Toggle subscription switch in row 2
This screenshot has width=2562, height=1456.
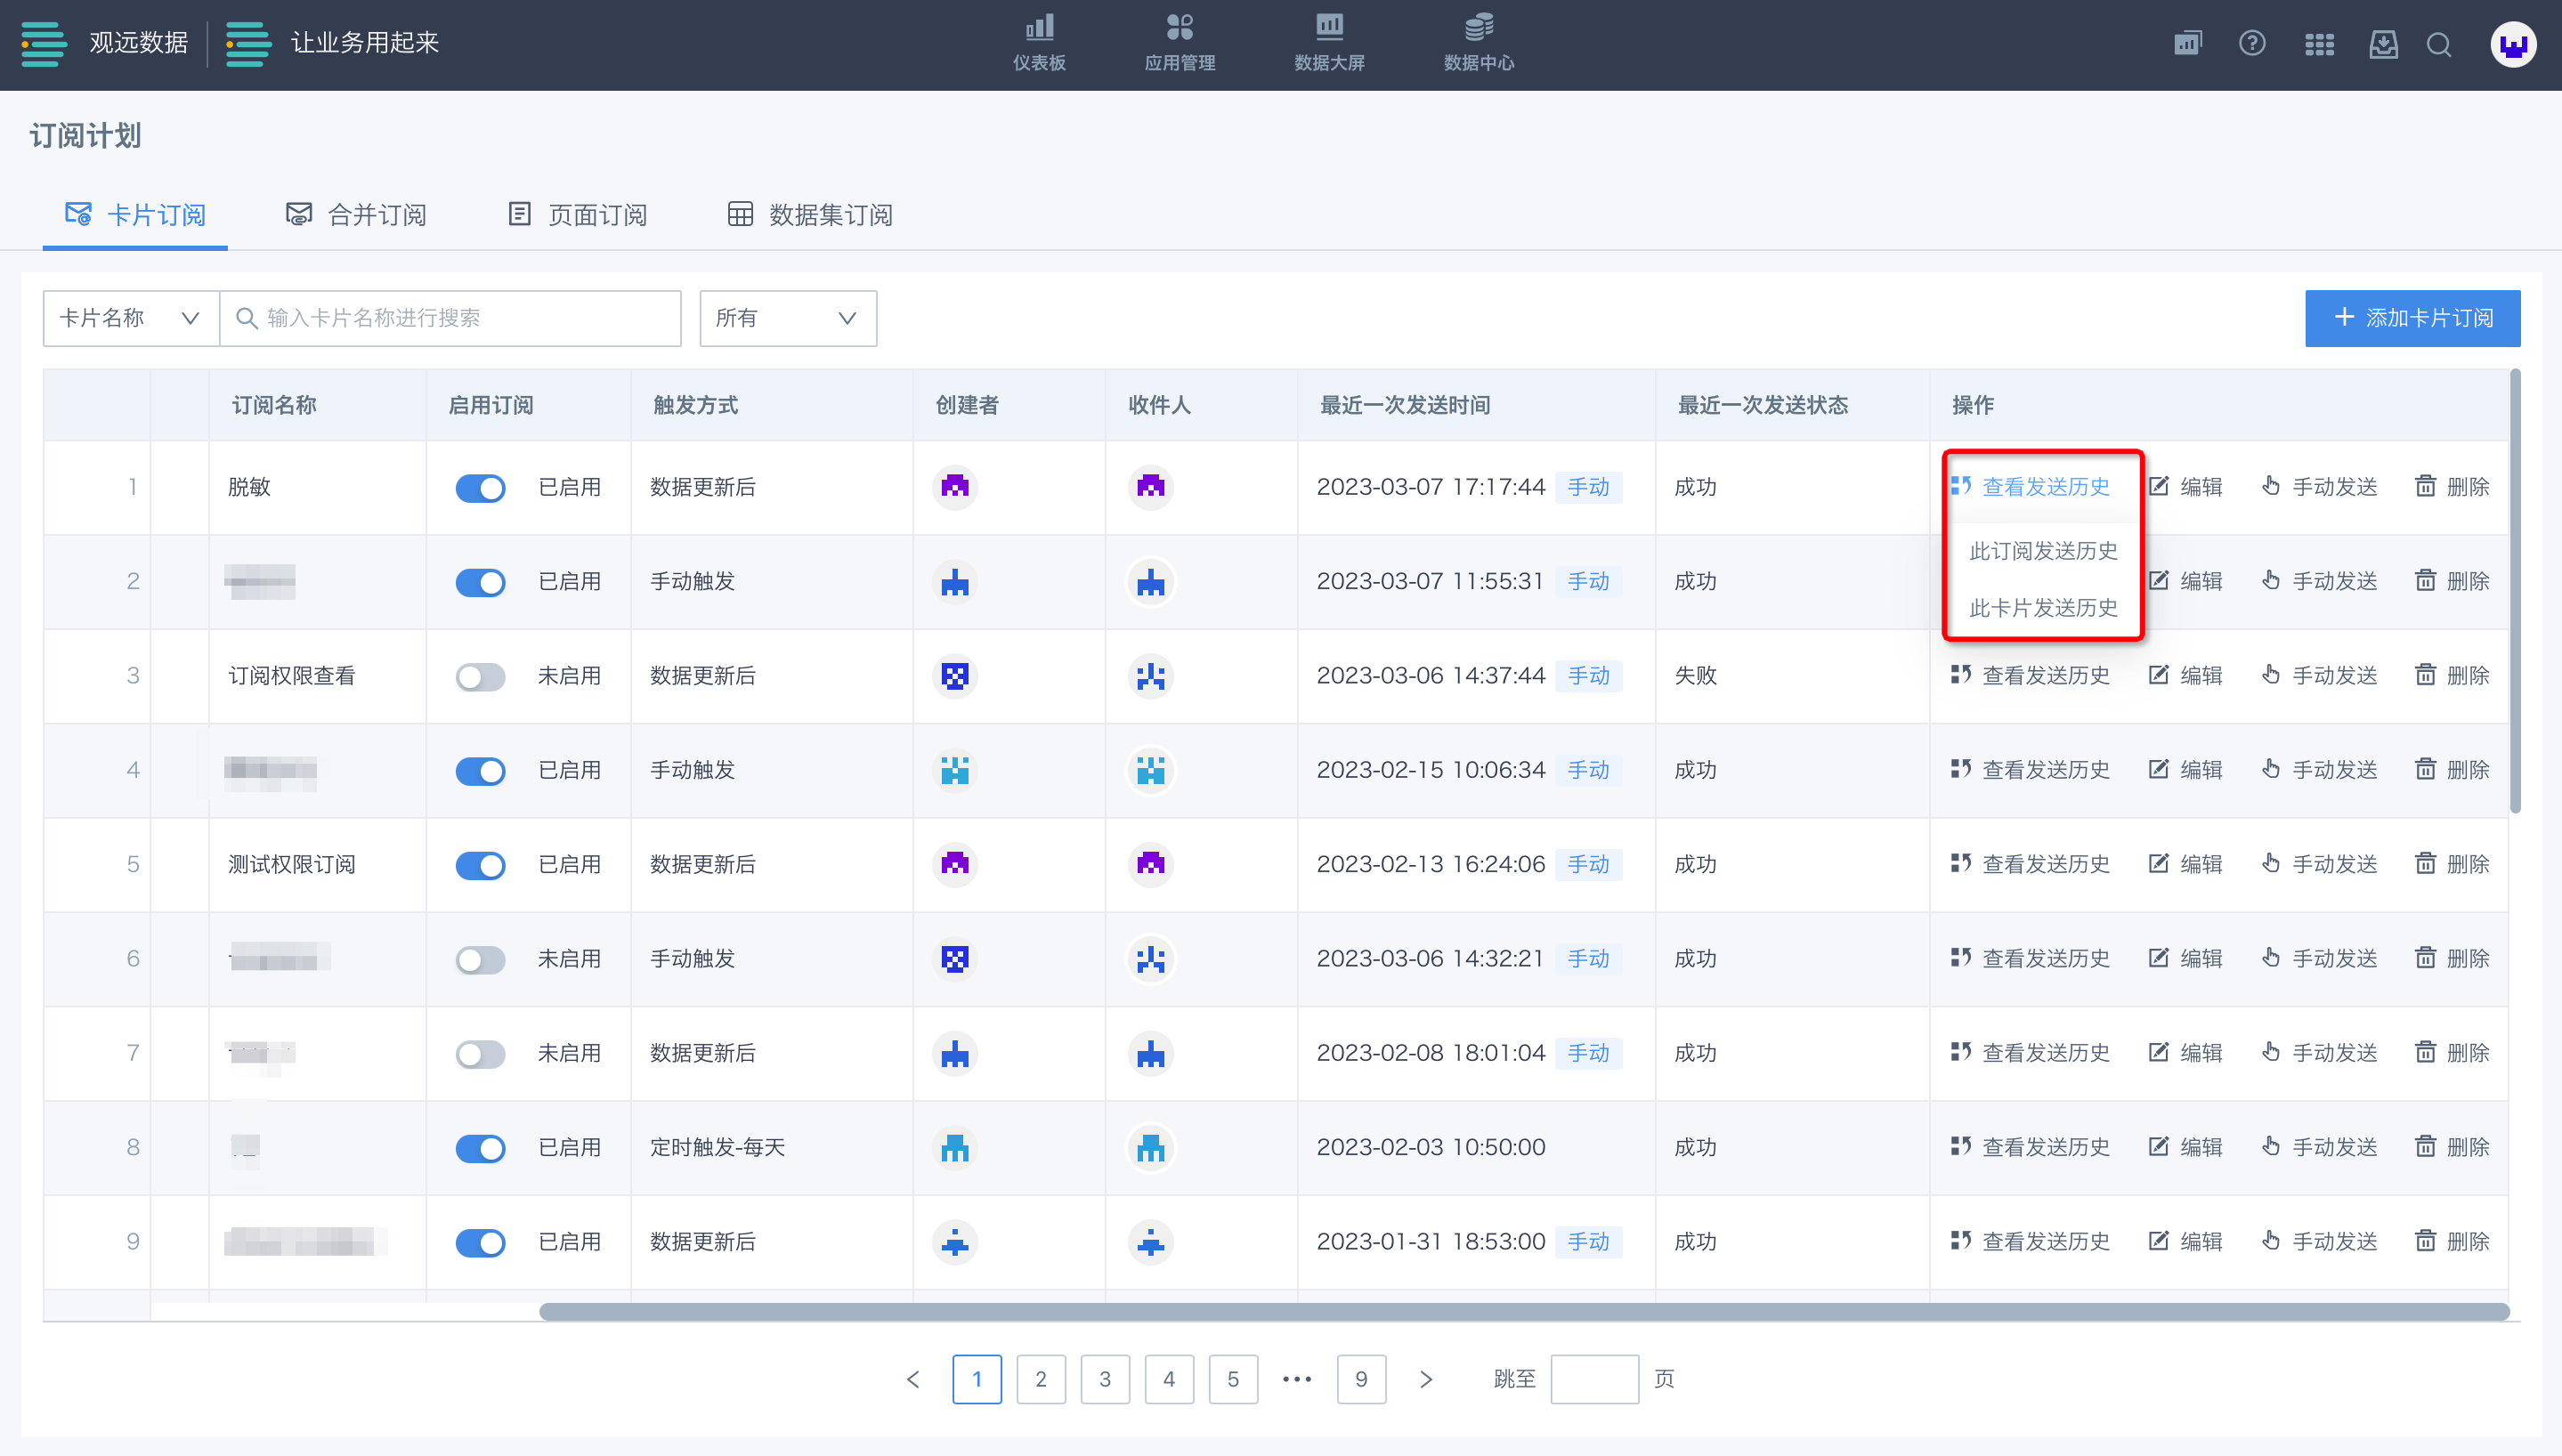coord(480,582)
